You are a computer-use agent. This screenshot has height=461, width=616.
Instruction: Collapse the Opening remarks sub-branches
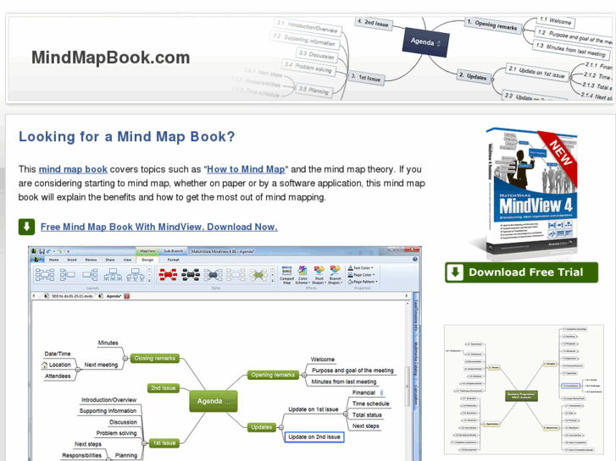[x=303, y=375]
